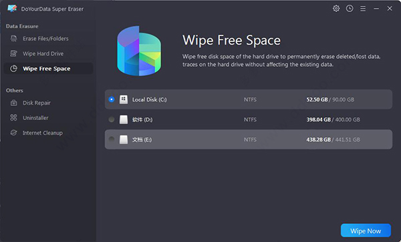Click the DoYourData Super Eraser title text
The width and height of the screenshot is (401, 242).
click(x=52, y=9)
